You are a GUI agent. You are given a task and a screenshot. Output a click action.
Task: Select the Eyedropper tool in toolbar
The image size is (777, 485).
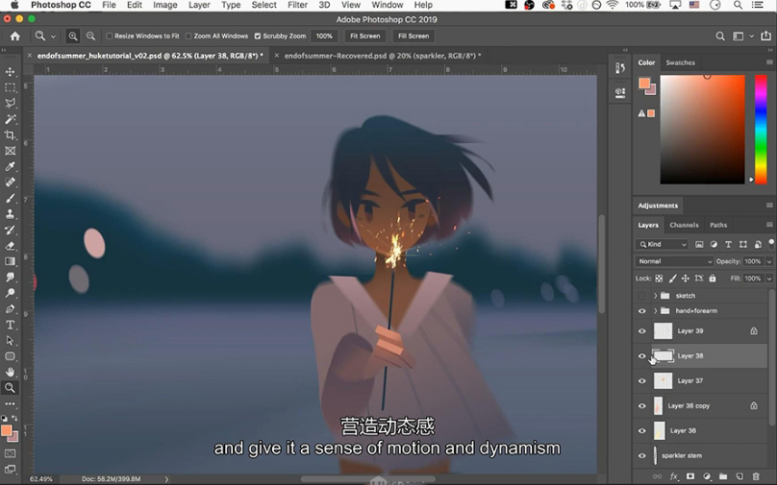11,166
